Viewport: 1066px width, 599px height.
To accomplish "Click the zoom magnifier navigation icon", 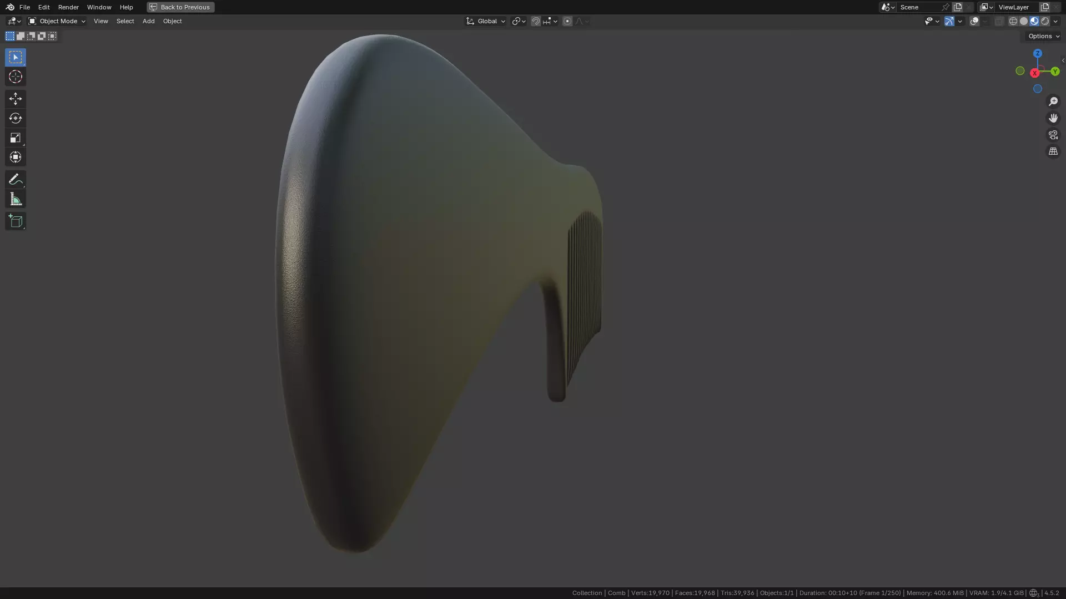I will point(1053,101).
